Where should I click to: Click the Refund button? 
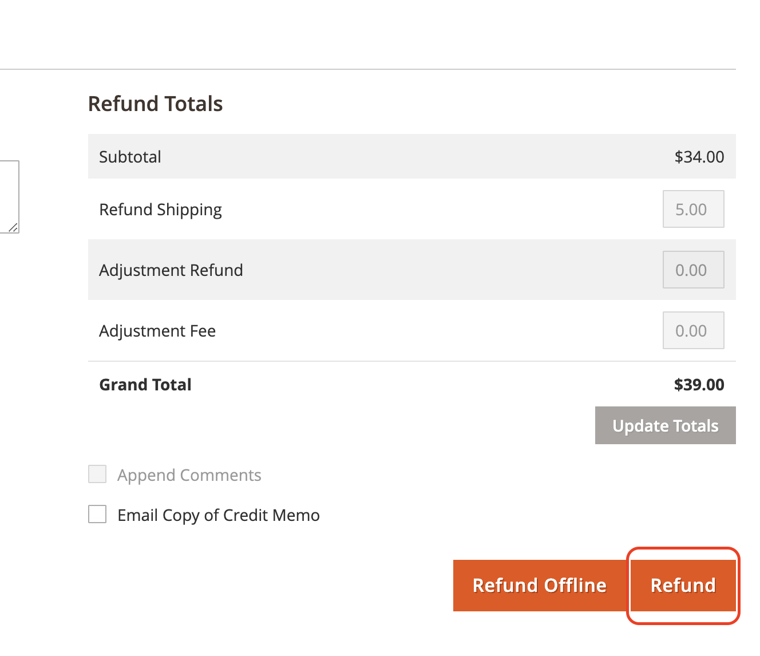coord(683,586)
